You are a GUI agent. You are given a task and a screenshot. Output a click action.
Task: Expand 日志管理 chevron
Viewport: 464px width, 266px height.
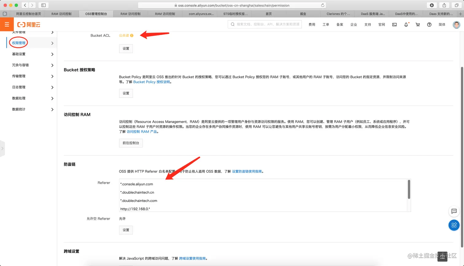(x=52, y=87)
